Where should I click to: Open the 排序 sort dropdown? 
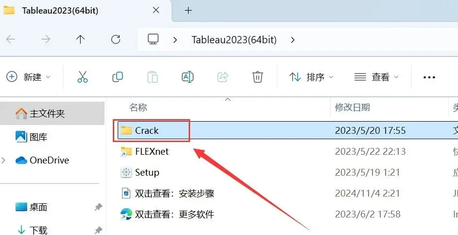(311, 77)
